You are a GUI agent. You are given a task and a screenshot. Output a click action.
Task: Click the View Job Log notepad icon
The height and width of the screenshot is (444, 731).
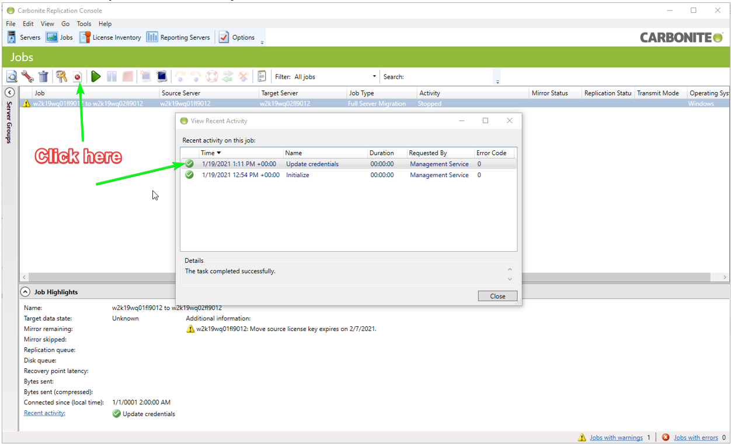pos(262,76)
